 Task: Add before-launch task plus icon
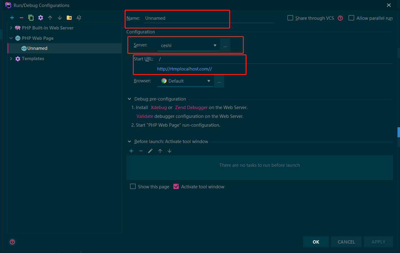[131, 151]
